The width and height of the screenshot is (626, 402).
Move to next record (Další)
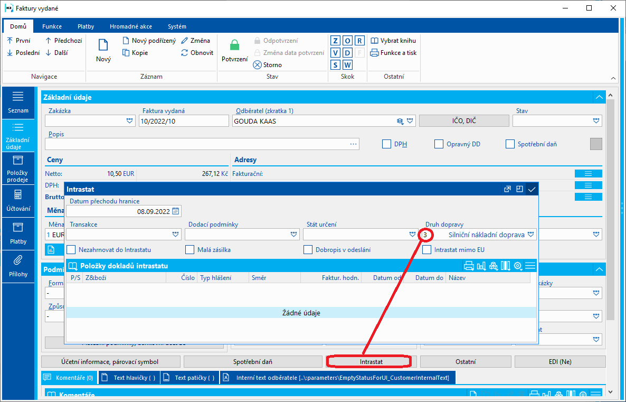[x=56, y=52]
